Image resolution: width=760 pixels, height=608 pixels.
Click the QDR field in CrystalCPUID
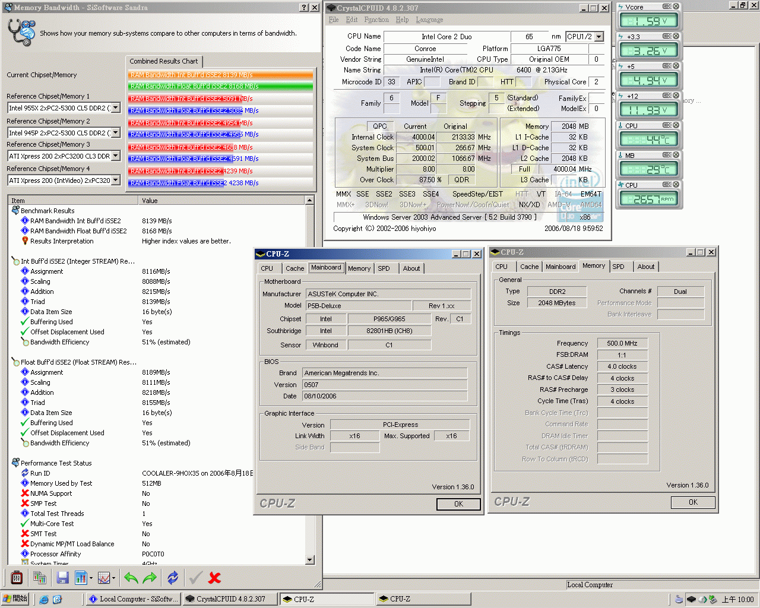click(462, 180)
